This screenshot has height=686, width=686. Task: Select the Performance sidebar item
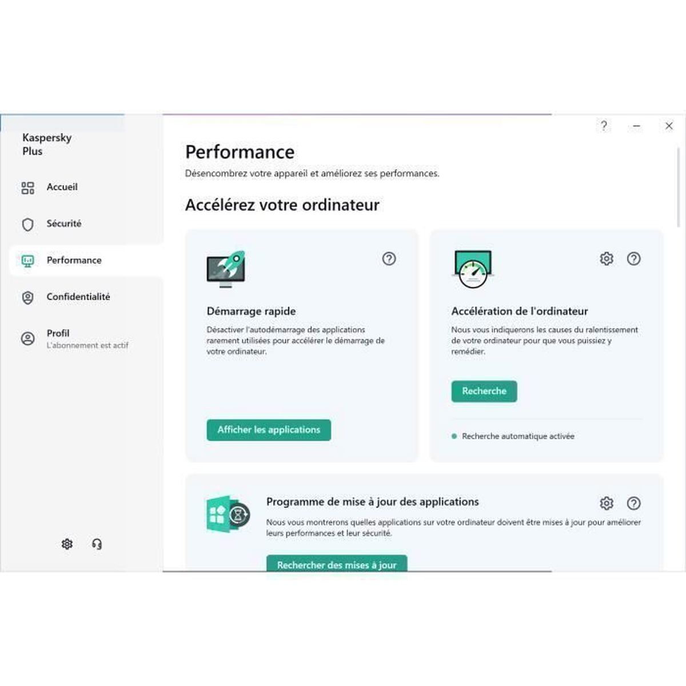pyautogui.click(x=74, y=260)
